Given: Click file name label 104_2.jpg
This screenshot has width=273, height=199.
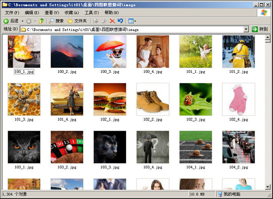Looking at the screenshot, I should pyautogui.click(x=238, y=167).
